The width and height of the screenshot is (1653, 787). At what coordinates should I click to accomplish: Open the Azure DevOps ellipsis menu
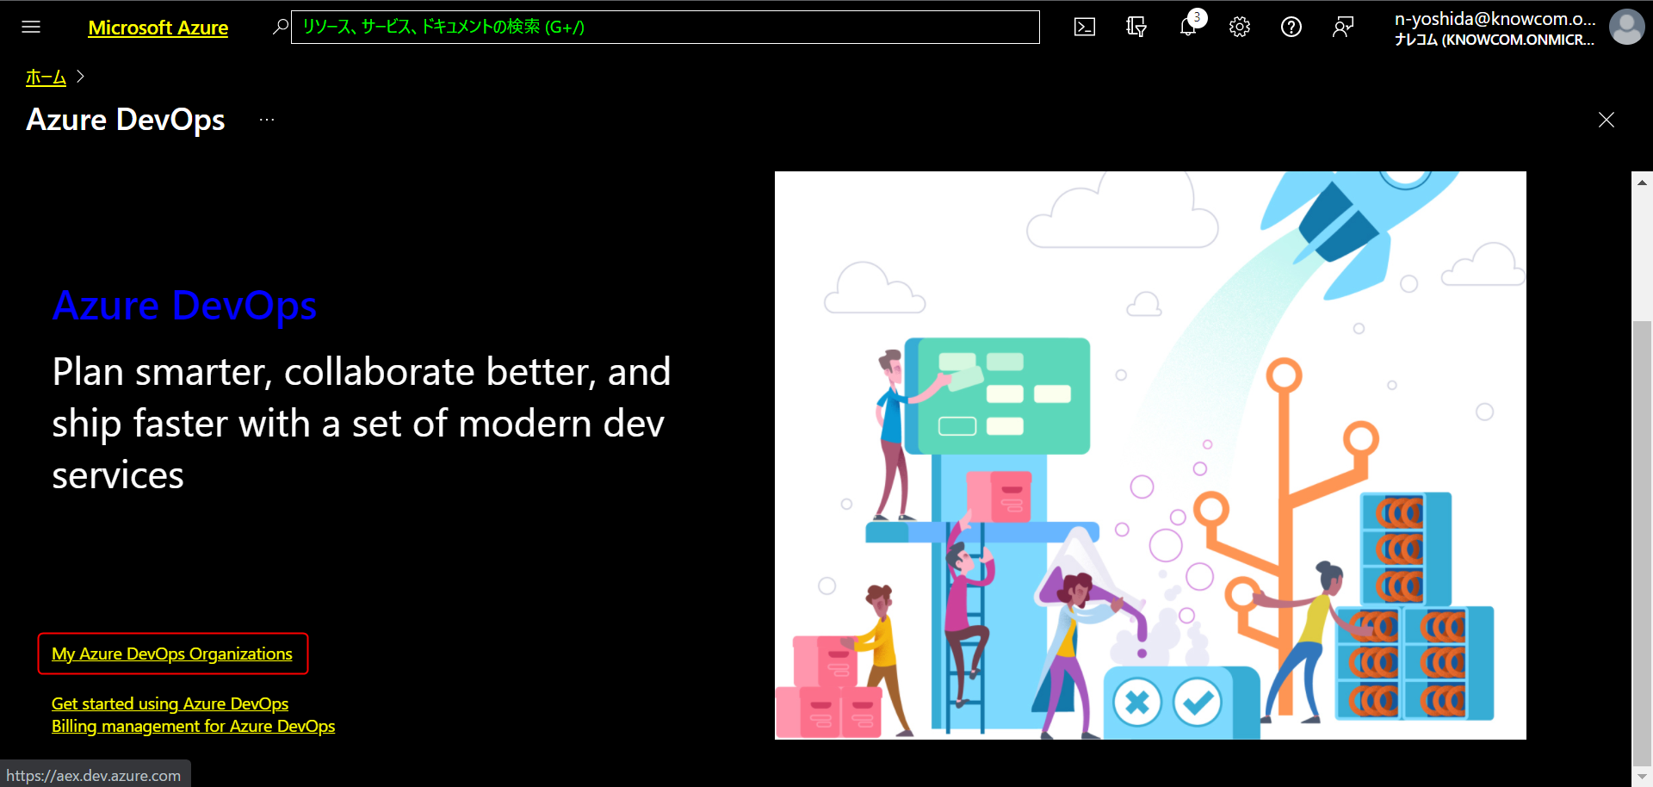pos(267,120)
